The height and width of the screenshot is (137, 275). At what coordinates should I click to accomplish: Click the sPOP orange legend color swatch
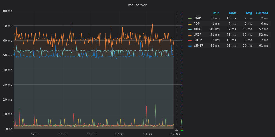[190, 35]
